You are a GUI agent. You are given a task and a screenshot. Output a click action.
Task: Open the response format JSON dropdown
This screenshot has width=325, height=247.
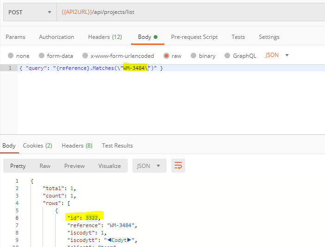pyautogui.click(x=149, y=166)
